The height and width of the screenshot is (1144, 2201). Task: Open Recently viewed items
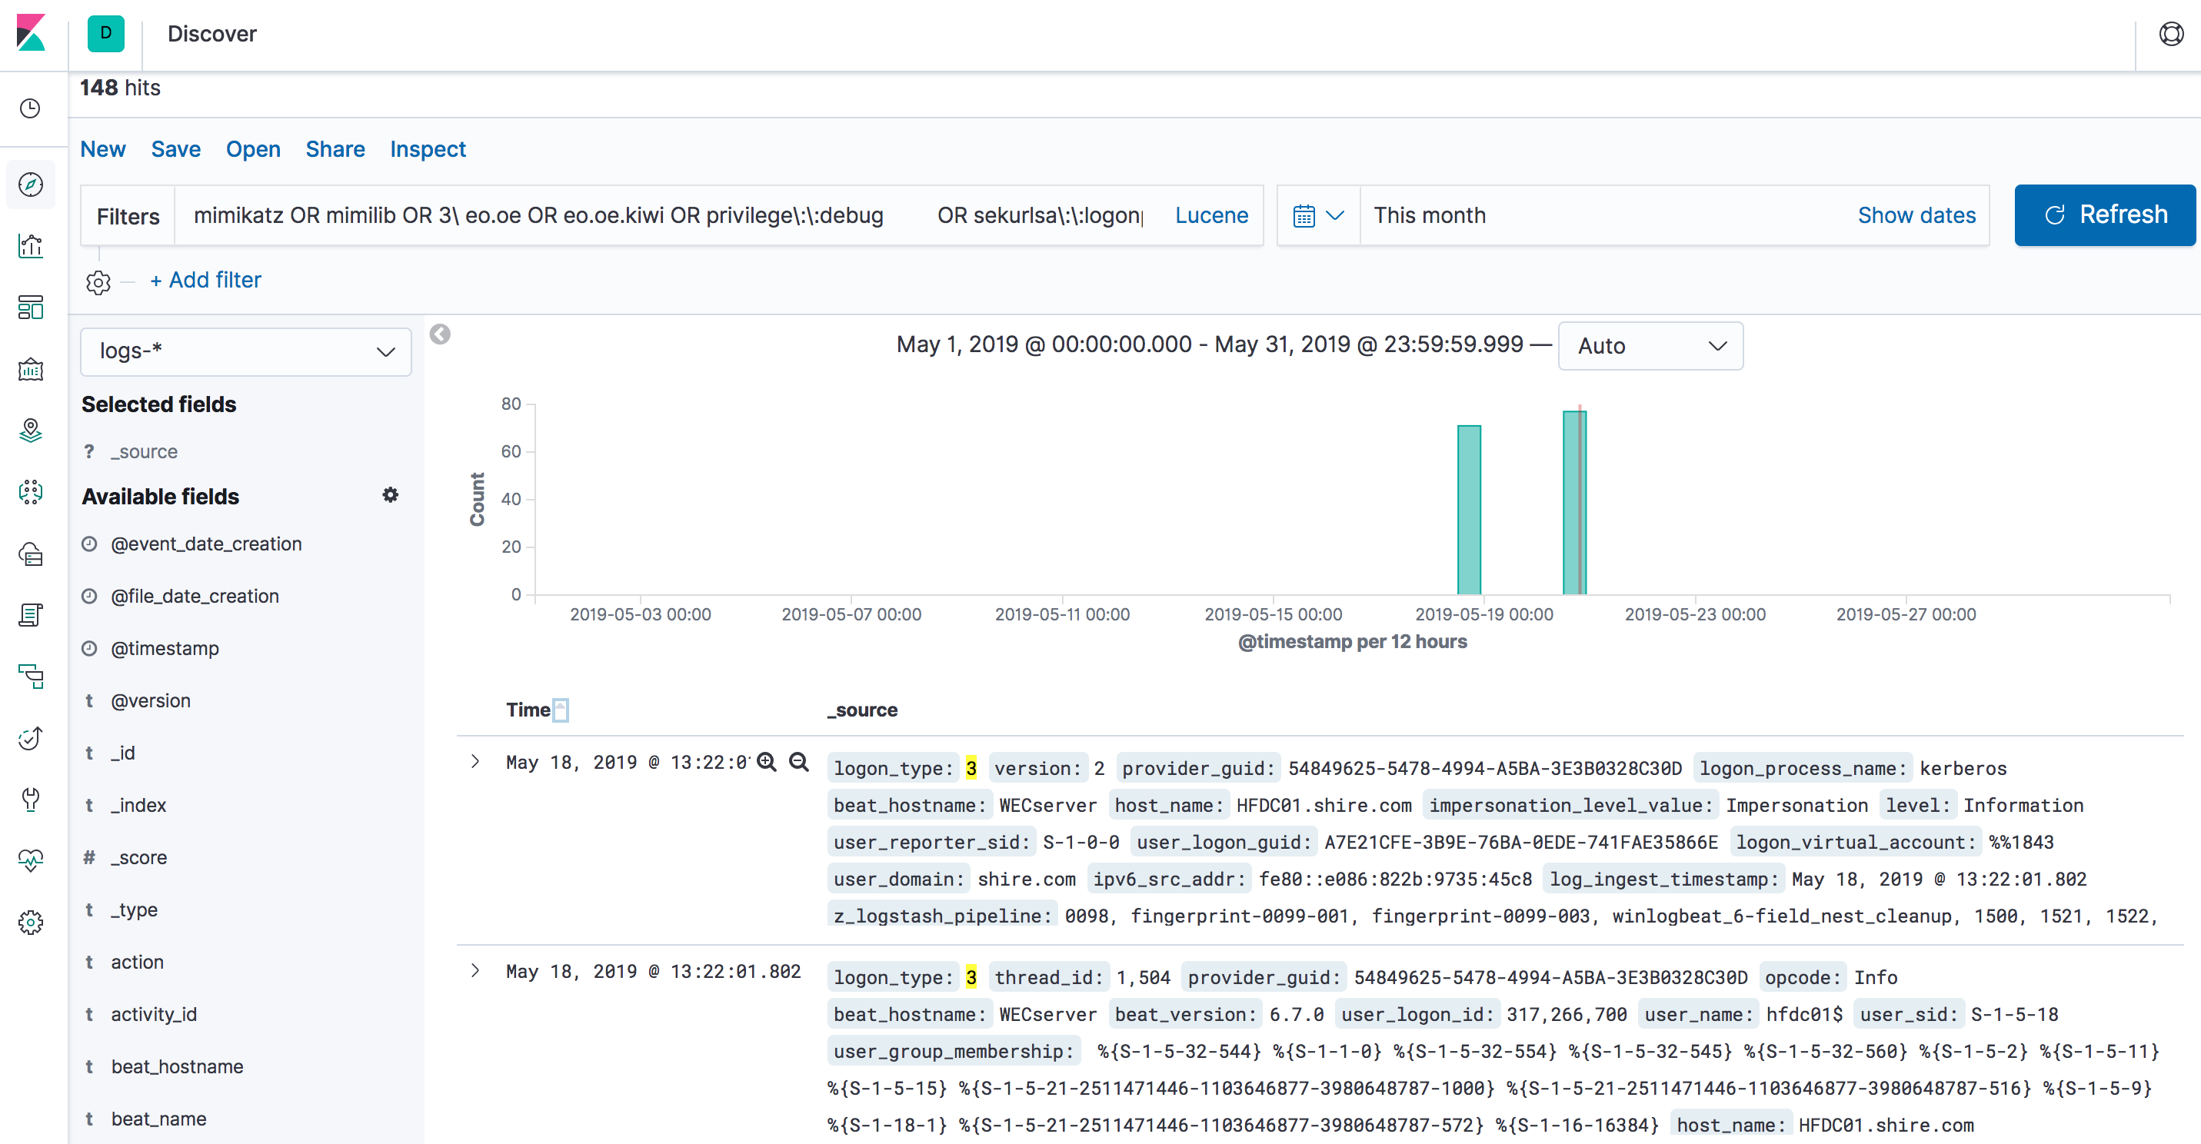31,107
